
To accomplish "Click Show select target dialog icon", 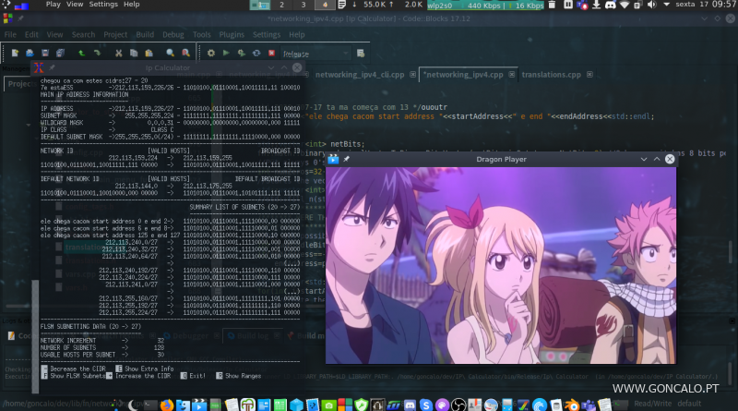I will point(361,54).
